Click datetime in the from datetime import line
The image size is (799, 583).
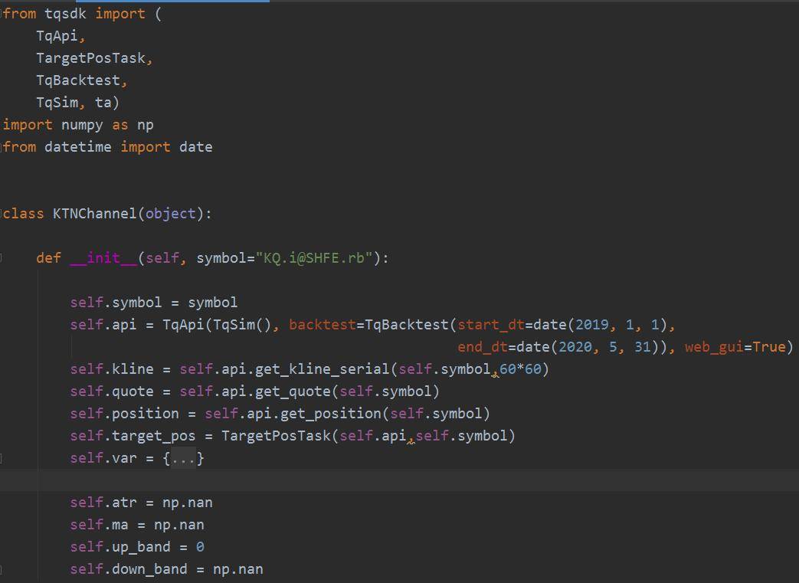pyautogui.click(x=78, y=147)
